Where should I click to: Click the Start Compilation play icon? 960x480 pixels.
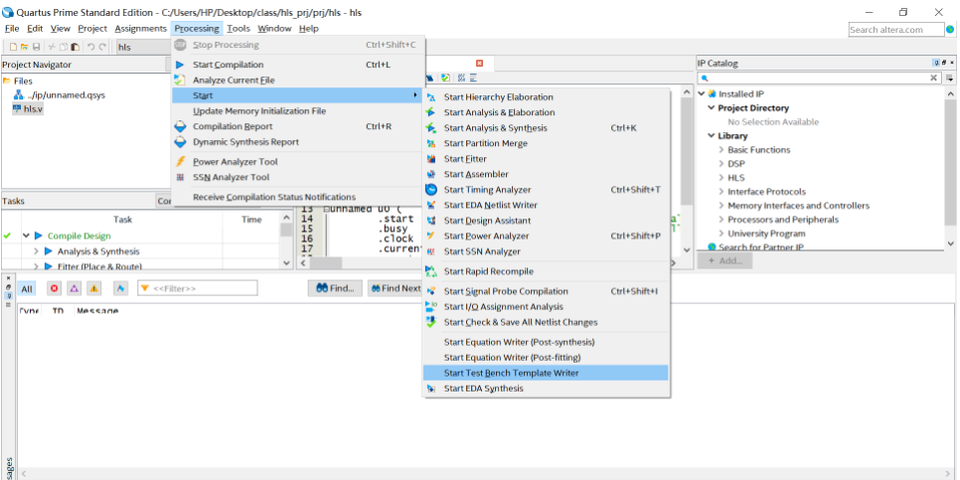(180, 65)
